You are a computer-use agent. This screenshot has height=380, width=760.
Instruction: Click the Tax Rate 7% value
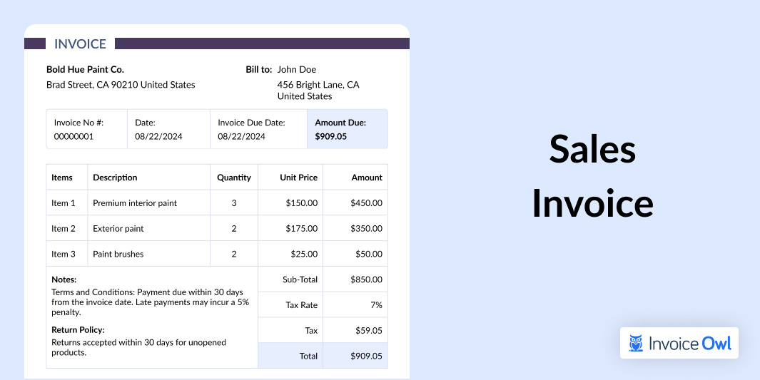[375, 305]
